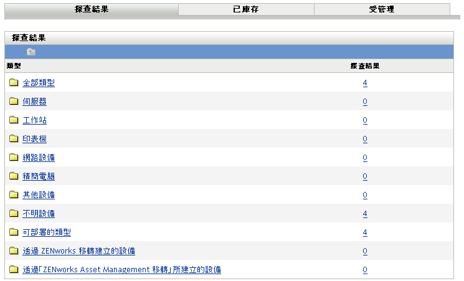Image resolution: width=464 pixels, height=281 pixels.
Task: Switch to the 探查結果 tab
Action: pos(92,9)
